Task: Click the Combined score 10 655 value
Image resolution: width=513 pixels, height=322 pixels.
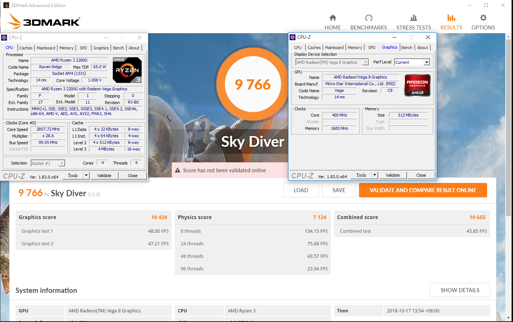Action: click(478, 217)
